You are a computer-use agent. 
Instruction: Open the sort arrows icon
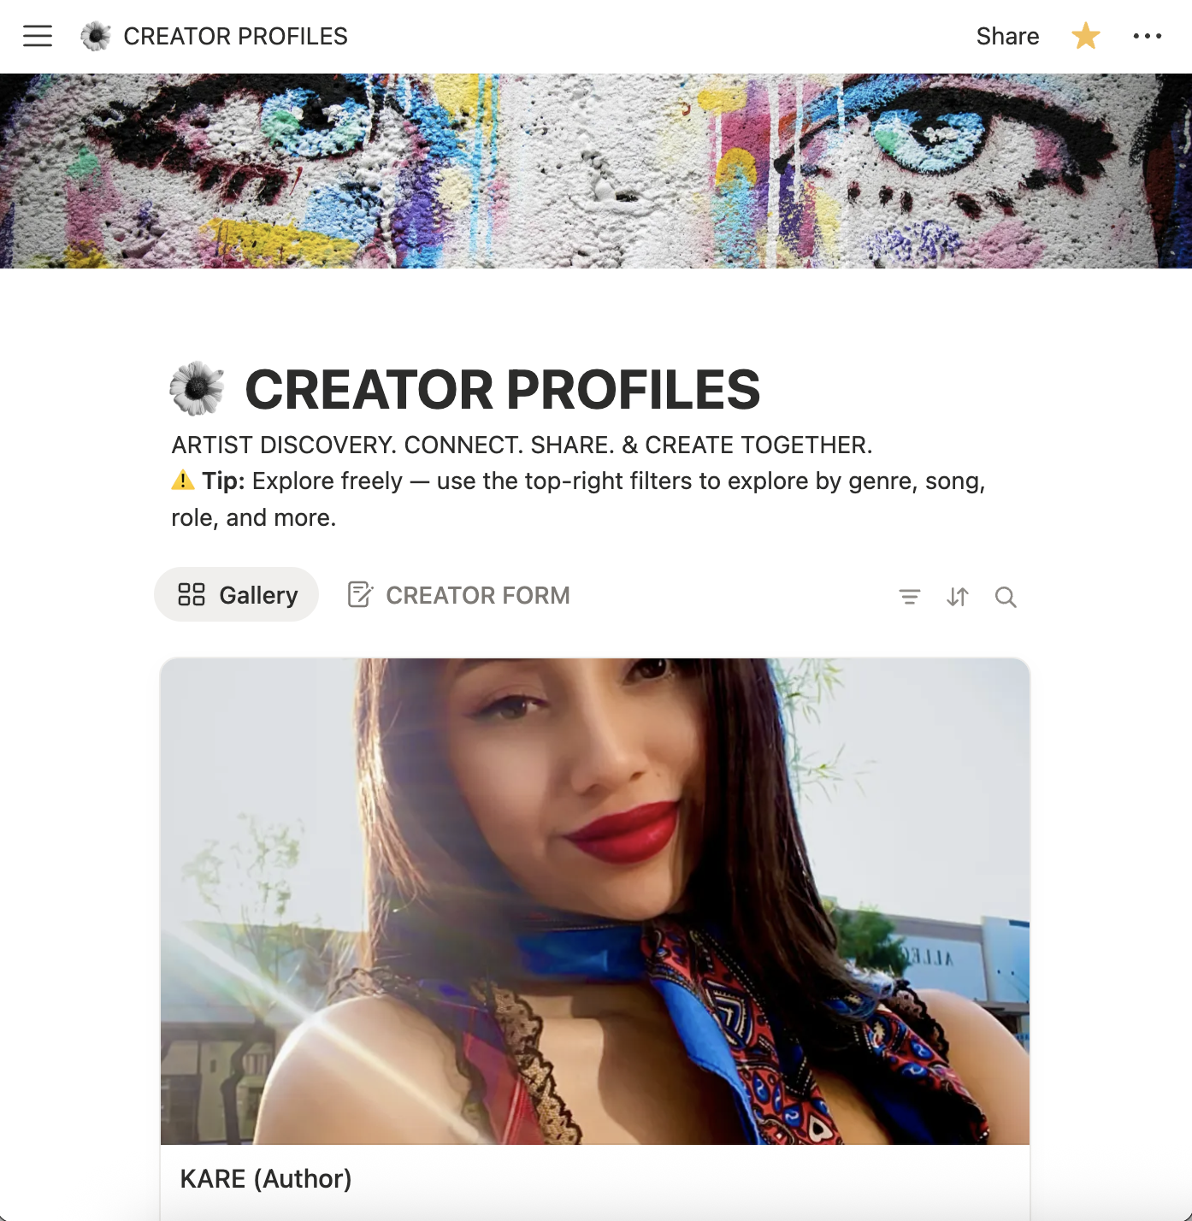pyautogui.click(x=958, y=597)
